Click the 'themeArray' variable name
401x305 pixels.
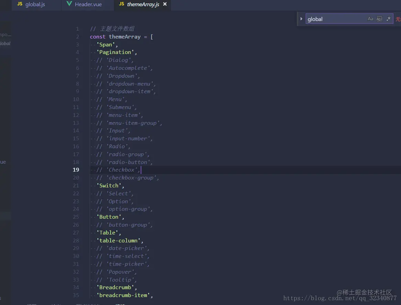(x=124, y=37)
